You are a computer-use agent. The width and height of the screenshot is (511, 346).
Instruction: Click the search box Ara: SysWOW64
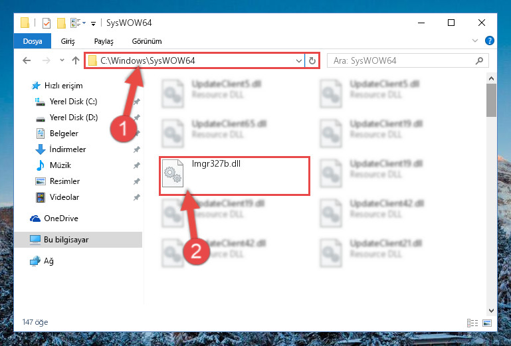(x=408, y=61)
